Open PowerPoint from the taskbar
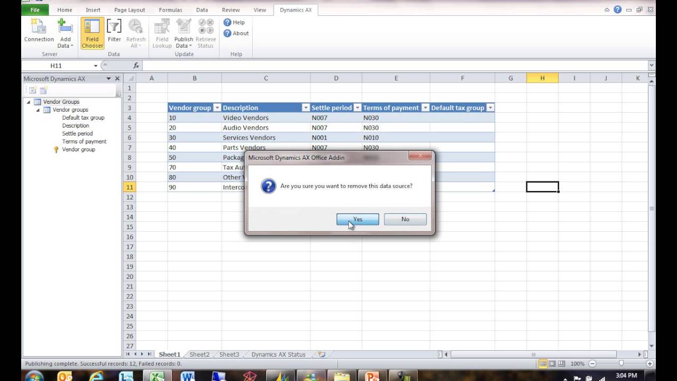Viewport: 677px width, 381px height. point(373,377)
